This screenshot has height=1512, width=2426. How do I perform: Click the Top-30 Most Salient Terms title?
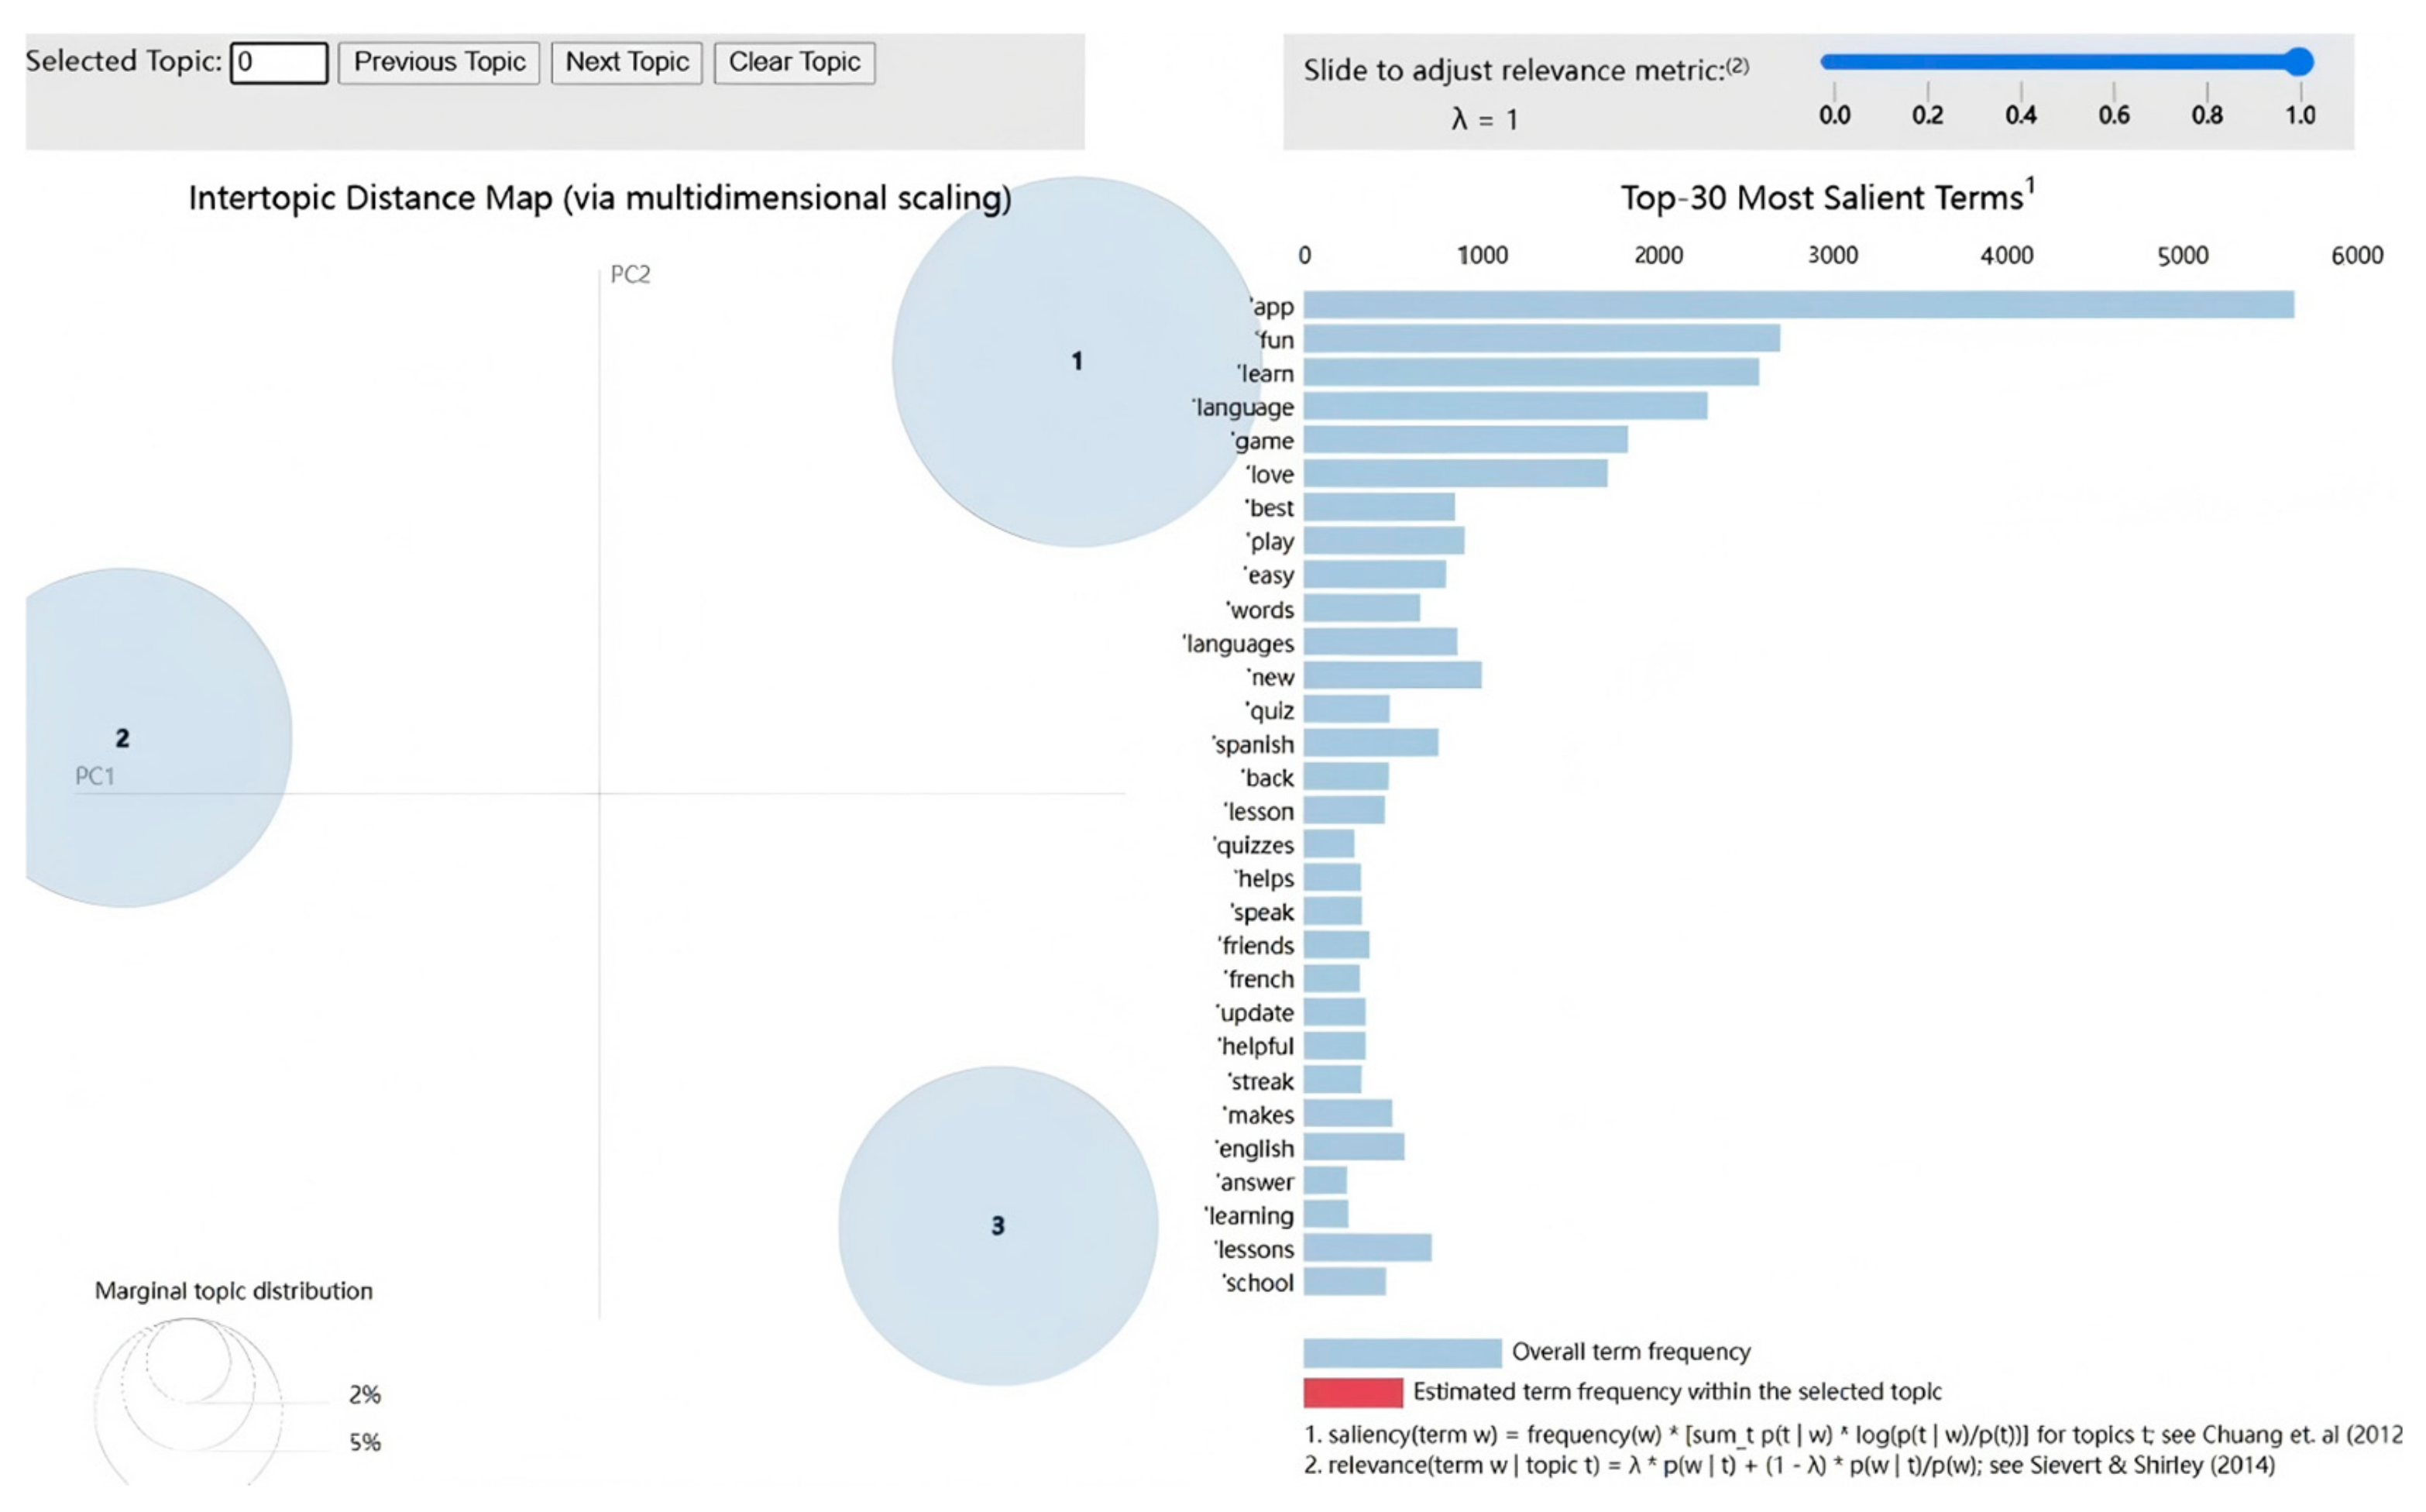pyautogui.click(x=1827, y=197)
